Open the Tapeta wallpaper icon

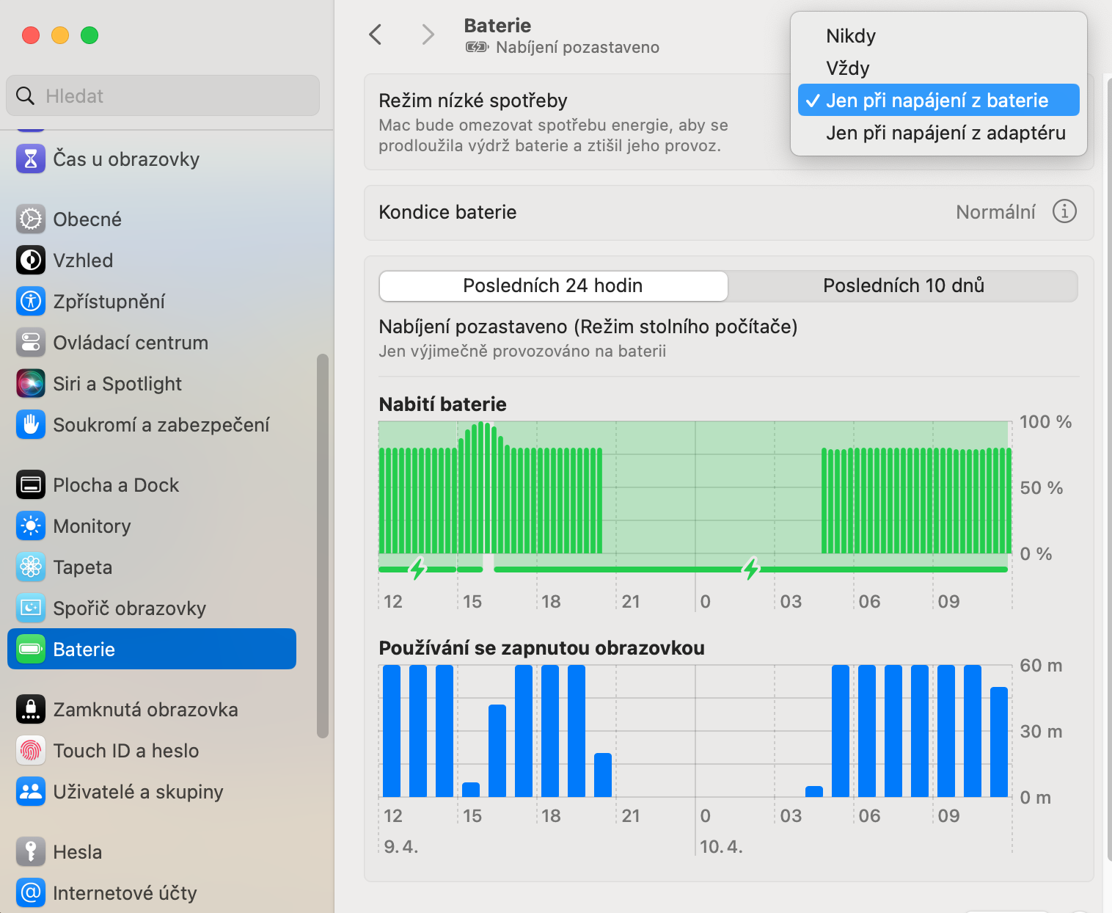pos(31,567)
